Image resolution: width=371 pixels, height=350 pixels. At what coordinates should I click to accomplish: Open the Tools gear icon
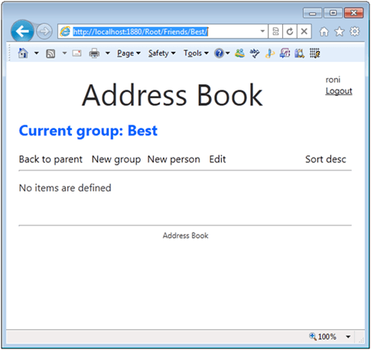(x=355, y=32)
